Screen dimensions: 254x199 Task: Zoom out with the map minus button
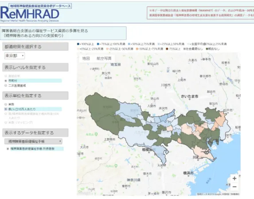[x=234, y=187]
